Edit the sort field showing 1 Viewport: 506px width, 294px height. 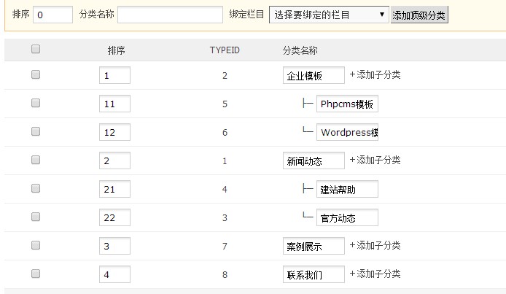pos(114,75)
